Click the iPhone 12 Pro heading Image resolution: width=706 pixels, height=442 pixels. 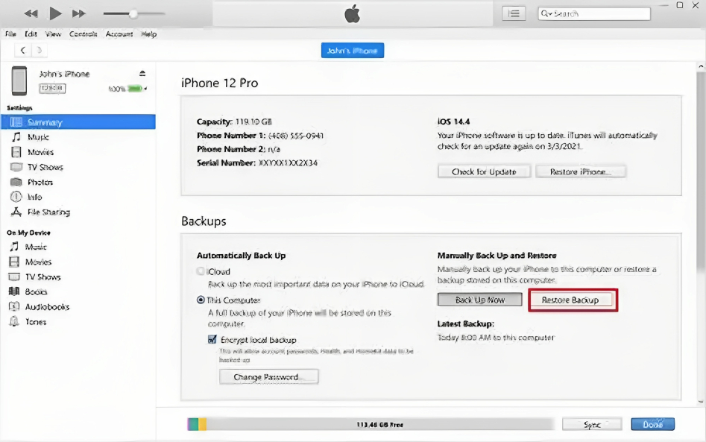pyautogui.click(x=220, y=83)
